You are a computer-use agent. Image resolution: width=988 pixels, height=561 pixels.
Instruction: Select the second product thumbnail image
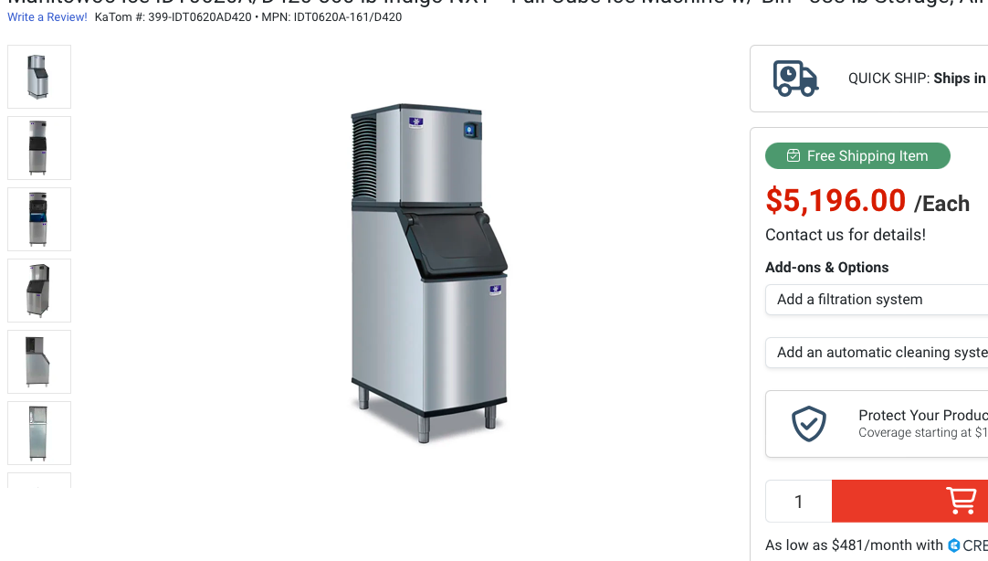39,148
